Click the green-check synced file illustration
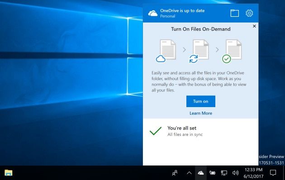 click(x=232, y=51)
